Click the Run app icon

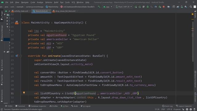pyautogui.click(x=135, y=7)
